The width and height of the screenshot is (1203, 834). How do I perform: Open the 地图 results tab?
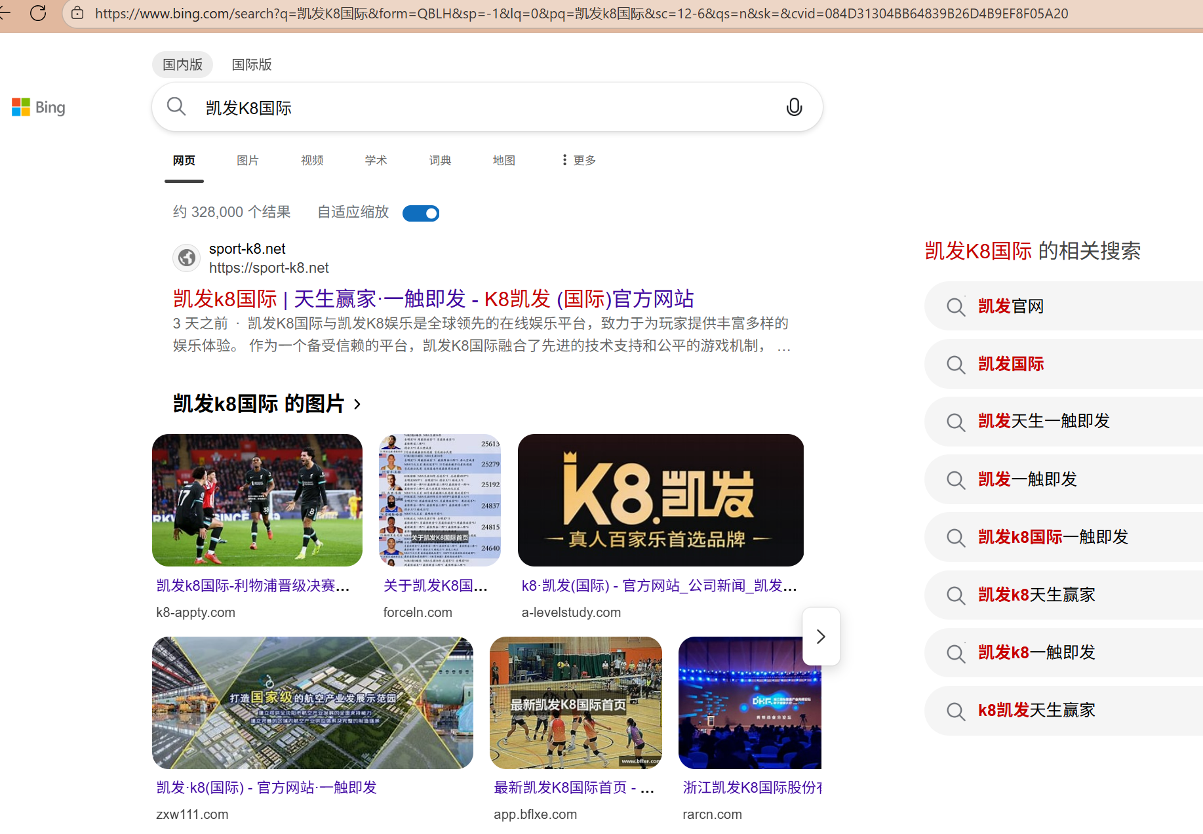tap(504, 160)
